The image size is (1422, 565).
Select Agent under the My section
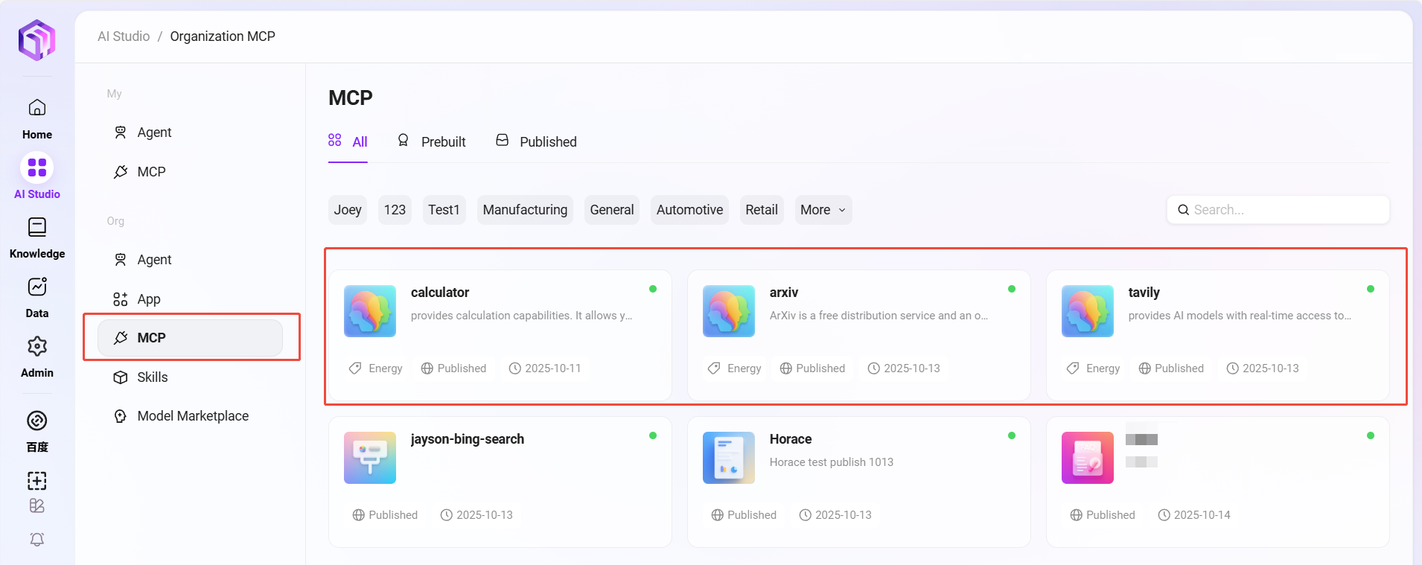point(154,133)
